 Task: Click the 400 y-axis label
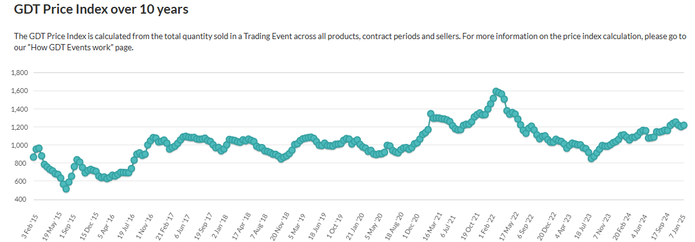[22, 199]
